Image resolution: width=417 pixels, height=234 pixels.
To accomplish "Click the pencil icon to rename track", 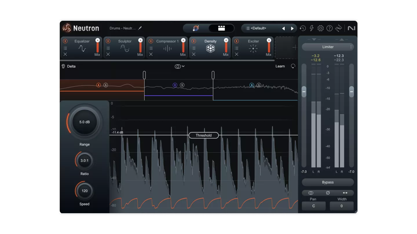I will tap(140, 28).
